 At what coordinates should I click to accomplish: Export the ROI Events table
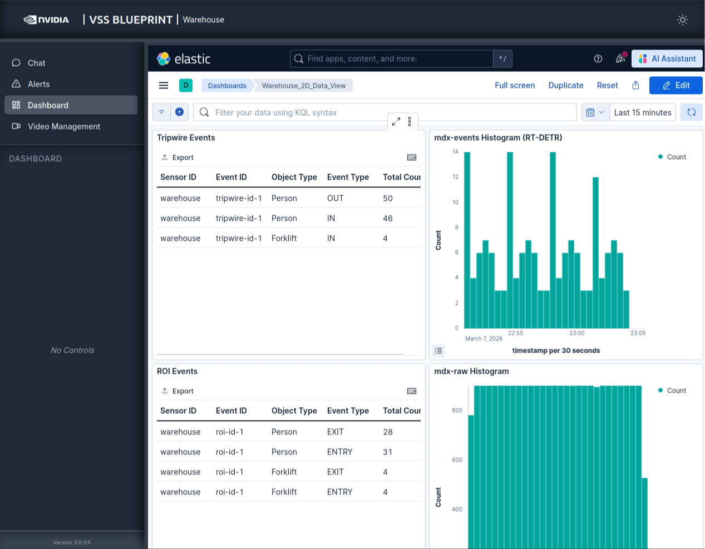point(178,391)
